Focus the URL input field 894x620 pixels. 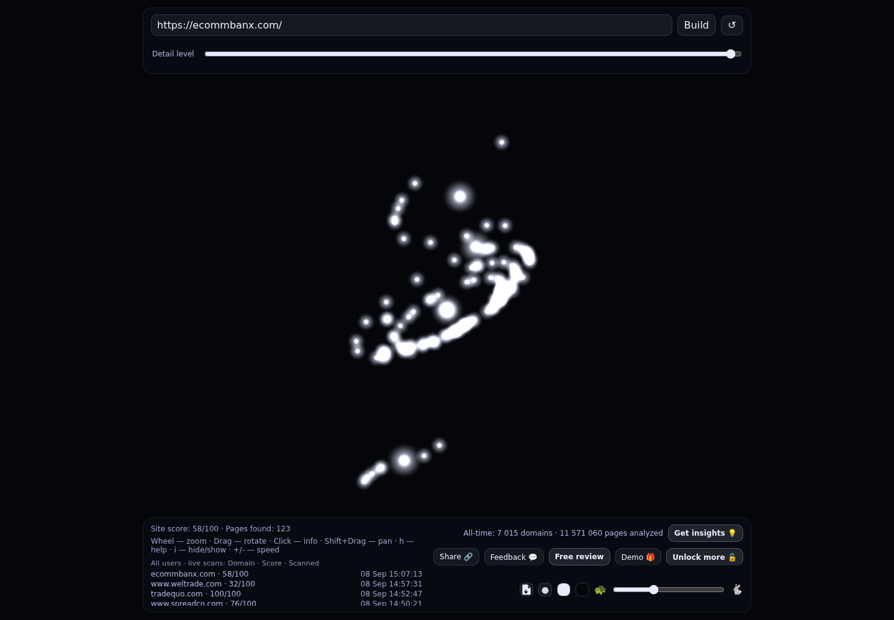pos(412,25)
